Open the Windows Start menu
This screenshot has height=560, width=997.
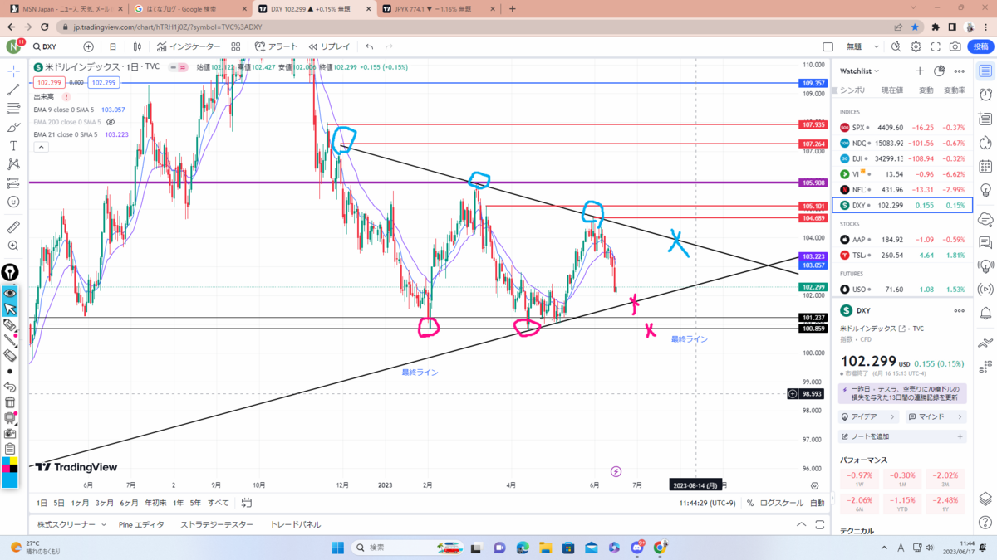pyautogui.click(x=338, y=548)
